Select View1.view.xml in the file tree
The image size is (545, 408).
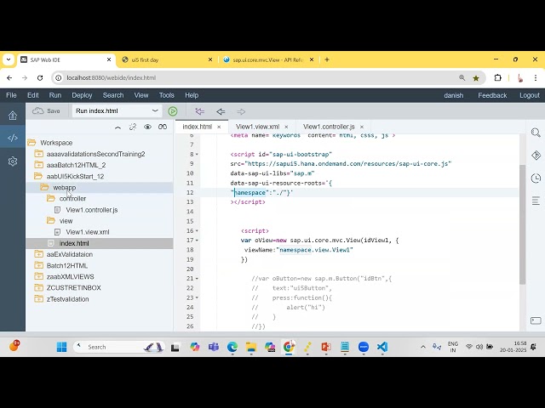pos(88,232)
